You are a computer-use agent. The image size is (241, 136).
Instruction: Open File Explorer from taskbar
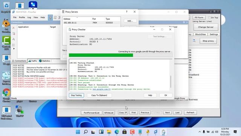(109, 132)
